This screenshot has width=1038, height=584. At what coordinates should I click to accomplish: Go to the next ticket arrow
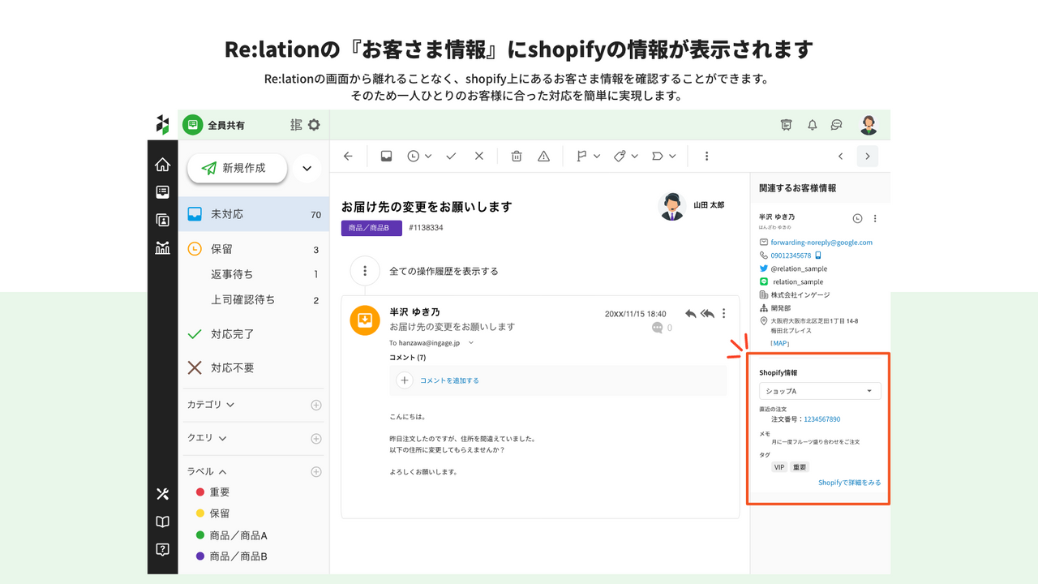pos(868,156)
